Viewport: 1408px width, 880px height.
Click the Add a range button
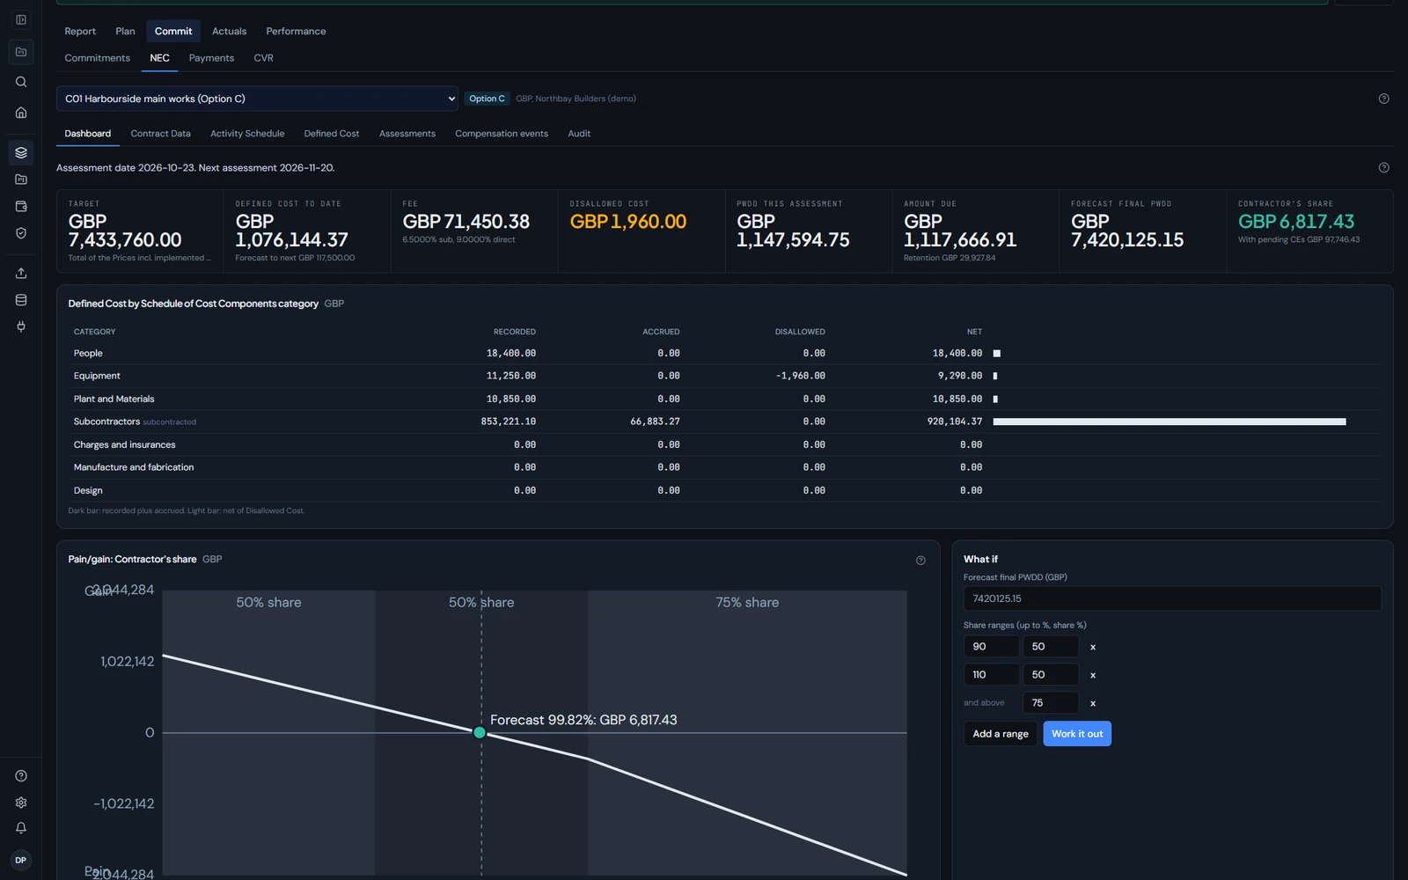(1001, 734)
